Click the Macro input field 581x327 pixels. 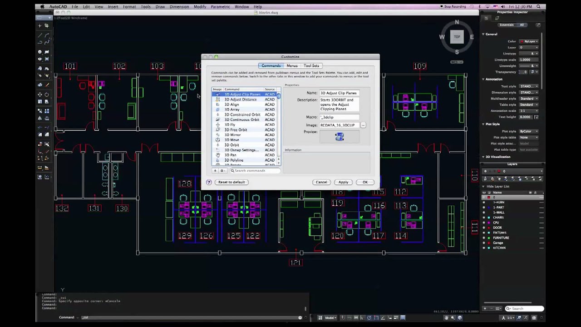(x=339, y=117)
